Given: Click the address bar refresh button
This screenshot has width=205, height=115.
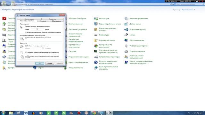Looking at the screenshot, I should (x=173, y=4).
